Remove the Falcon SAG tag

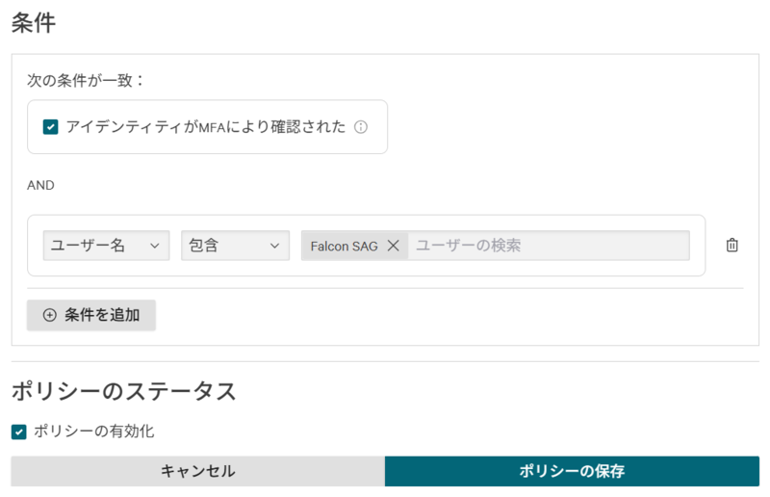click(x=393, y=246)
